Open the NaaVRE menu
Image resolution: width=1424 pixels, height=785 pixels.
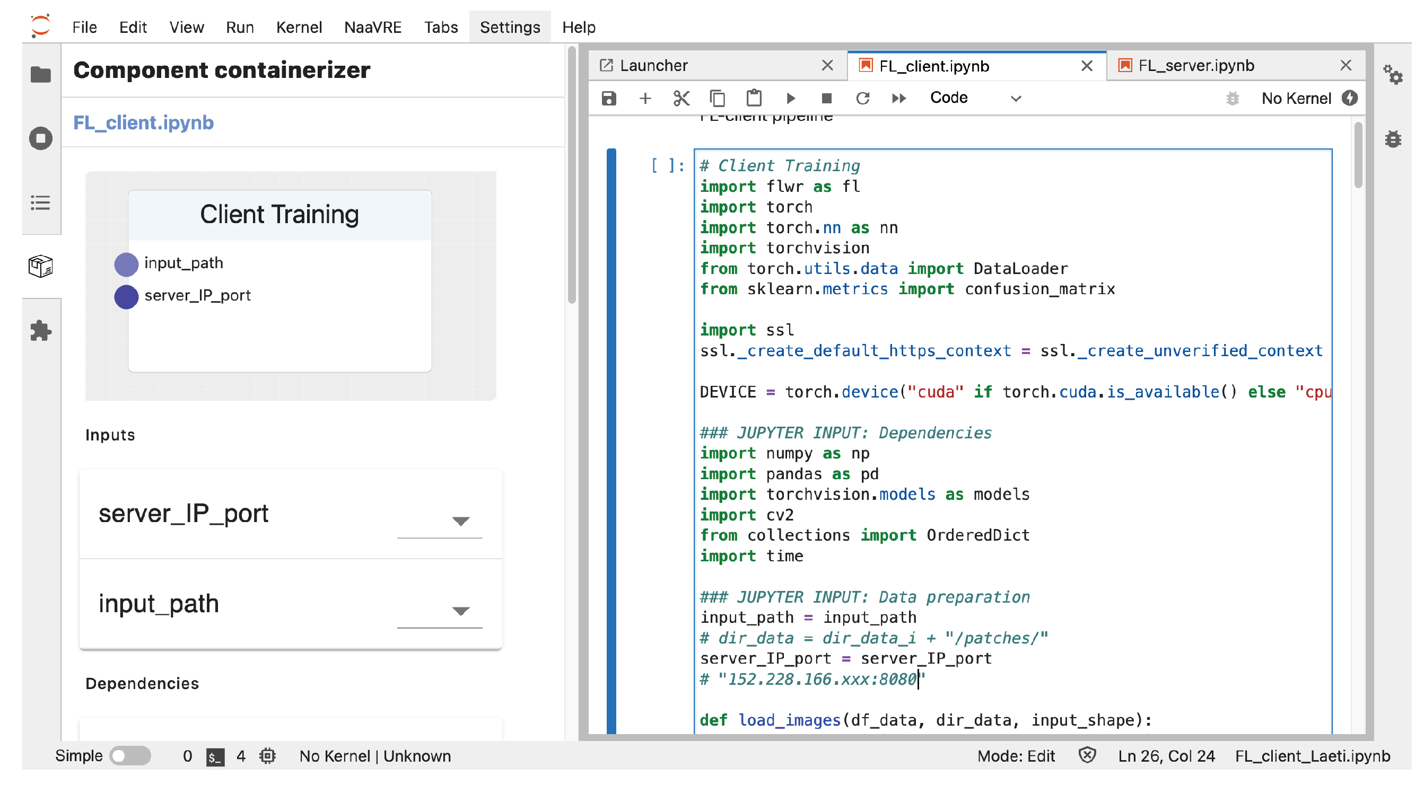373,27
